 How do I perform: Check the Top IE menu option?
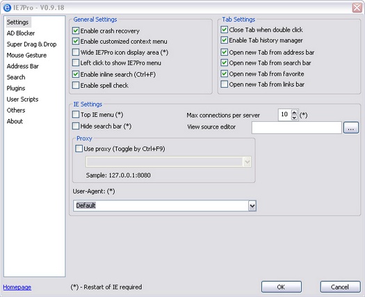click(76, 114)
